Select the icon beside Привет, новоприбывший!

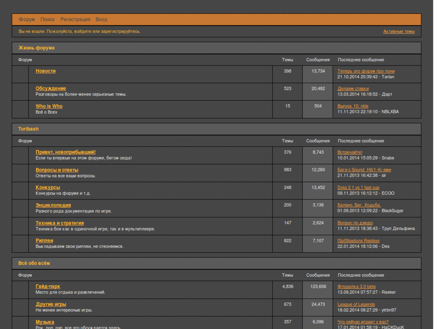point(21,155)
